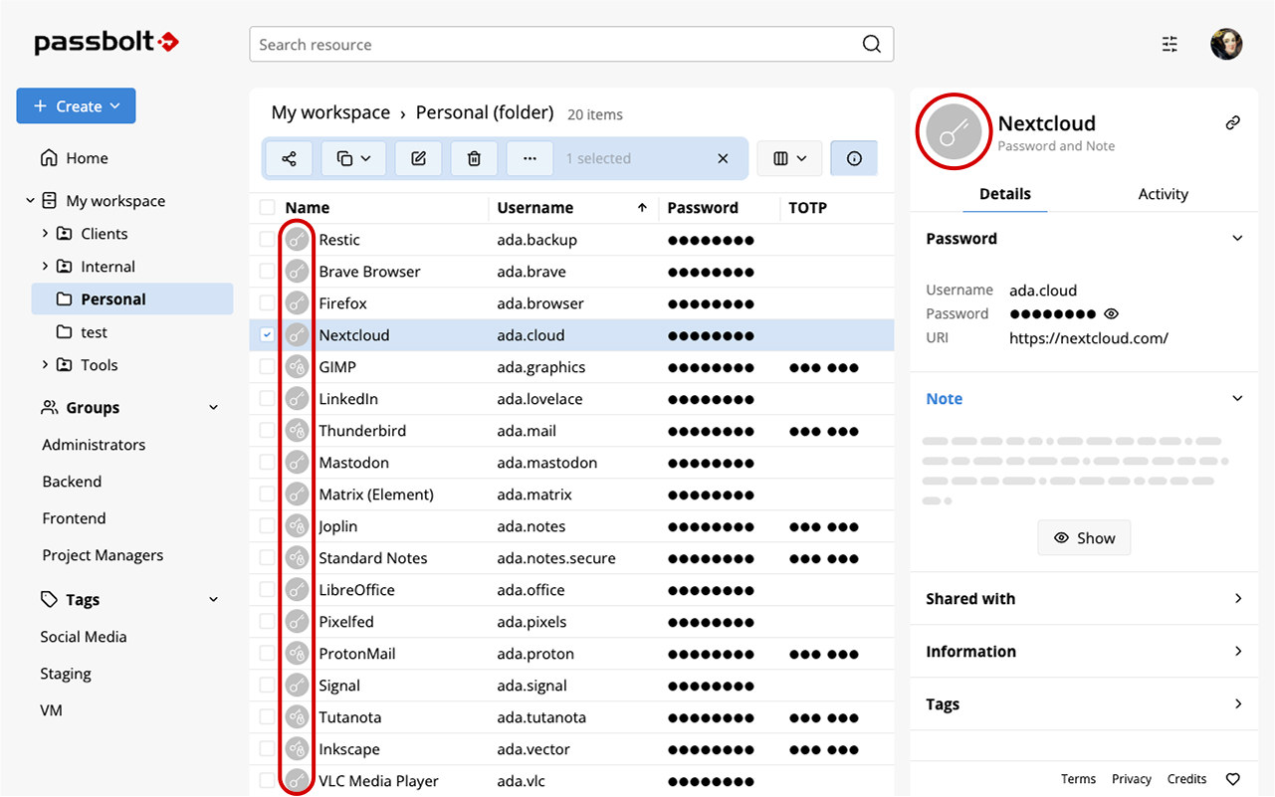Expand the Shared with section
Screen dimensions: 1275x797
coord(1084,599)
